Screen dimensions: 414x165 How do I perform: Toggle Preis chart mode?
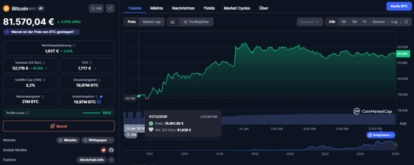(x=132, y=22)
